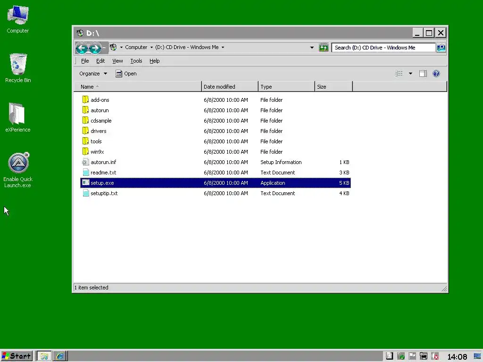Select the cdsample folder icon
483x362 pixels.
[x=86, y=121]
